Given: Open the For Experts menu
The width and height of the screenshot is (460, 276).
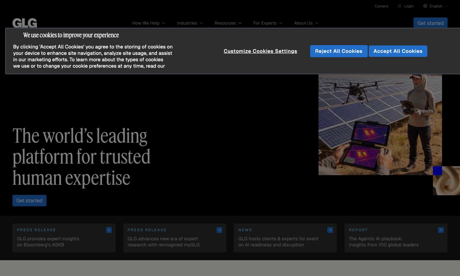Looking at the screenshot, I should click(265, 23).
